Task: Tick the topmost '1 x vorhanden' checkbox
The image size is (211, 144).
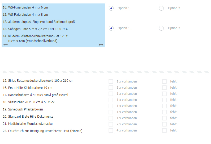Action: pos(111,81)
